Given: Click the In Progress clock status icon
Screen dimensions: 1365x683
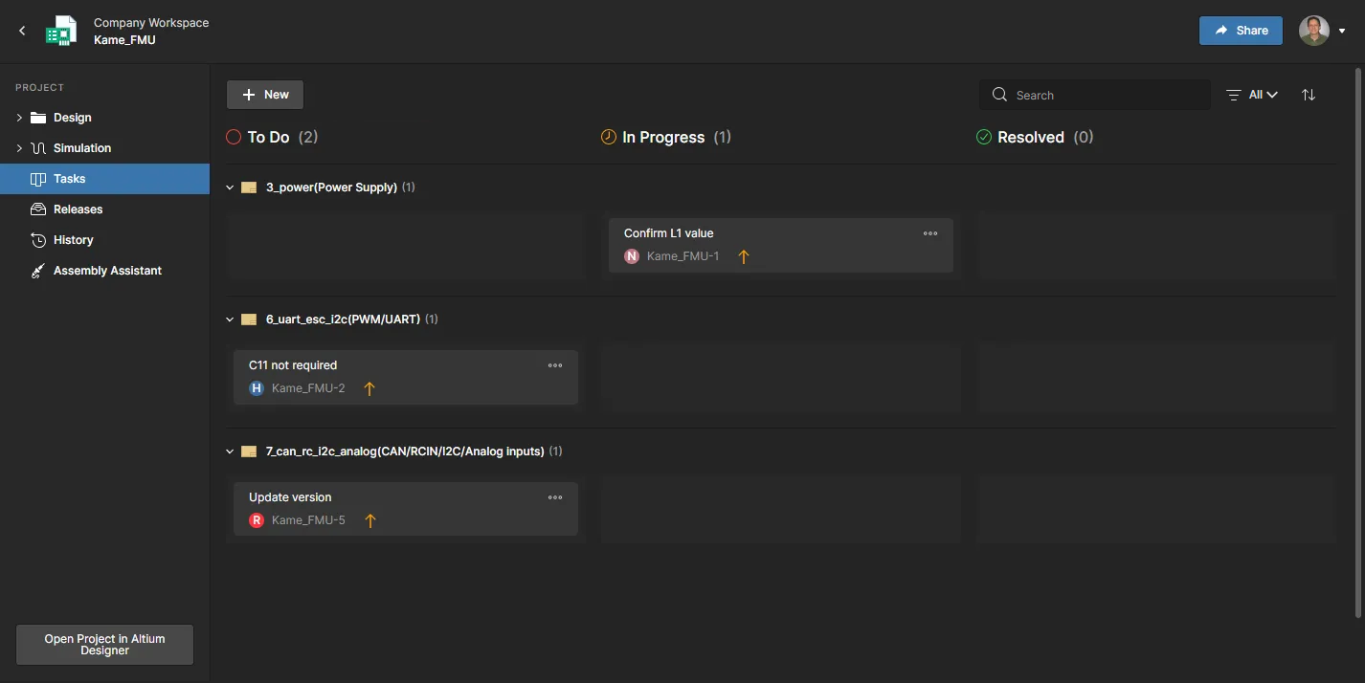Looking at the screenshot, I should point(608,137).
